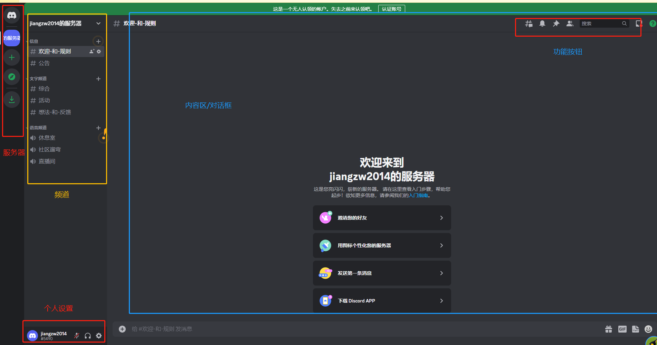Create channel plus next to 信息
657x345 pixels.
pos(98,41)
